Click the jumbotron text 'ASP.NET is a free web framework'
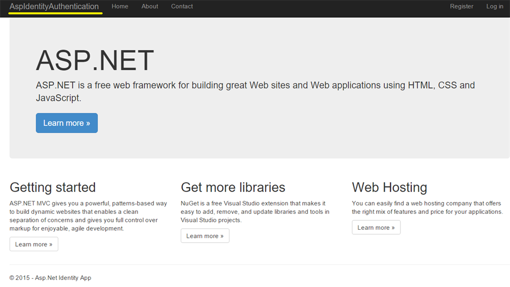This screenshot has height=287, width=510. click(255, 91)
